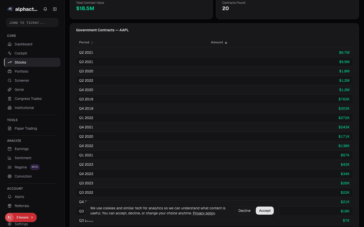This screenshot has width=364, height=227.
Task: Open the Portfolio section
Action: click(21, 71)
